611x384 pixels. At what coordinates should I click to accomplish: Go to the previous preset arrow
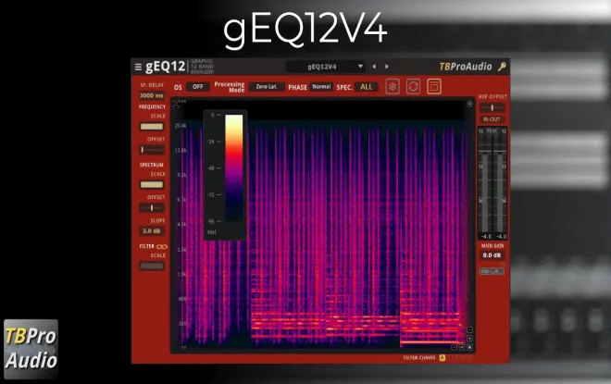coord(374,67)
